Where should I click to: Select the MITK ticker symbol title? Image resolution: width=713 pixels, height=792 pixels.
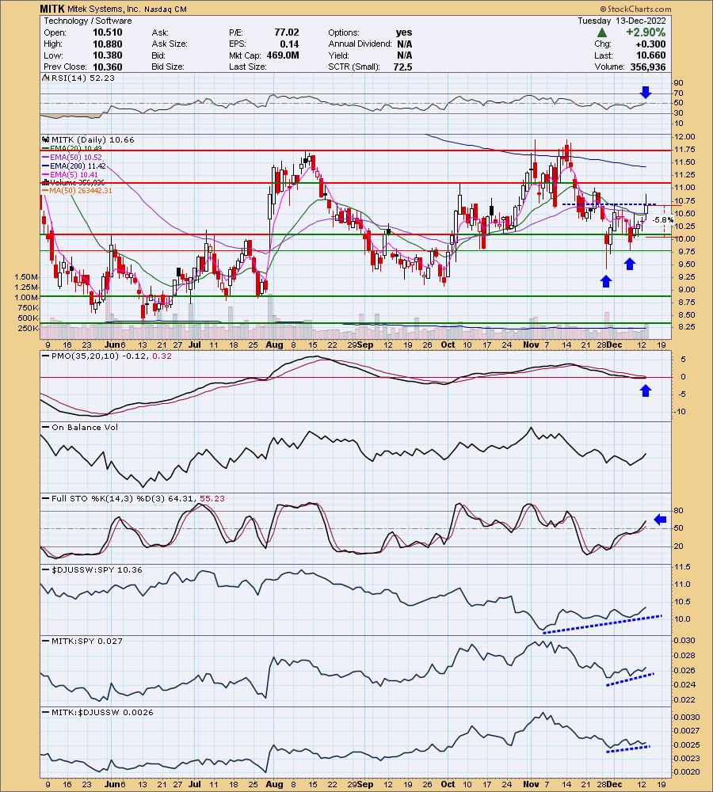[x=52, y=9]
